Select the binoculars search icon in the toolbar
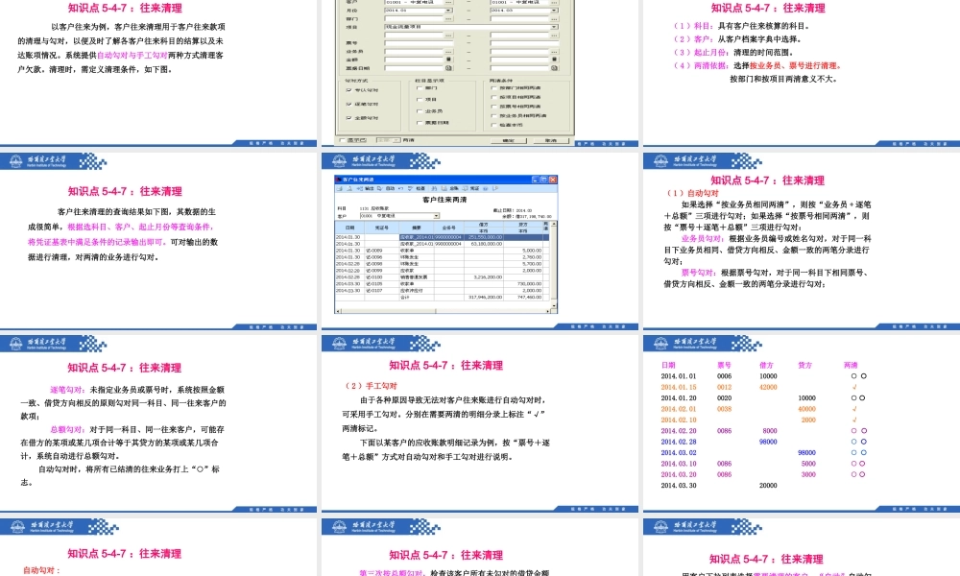The width and height of the screenshot is (960, 576). pyautogui.click(x=435, y=188)
